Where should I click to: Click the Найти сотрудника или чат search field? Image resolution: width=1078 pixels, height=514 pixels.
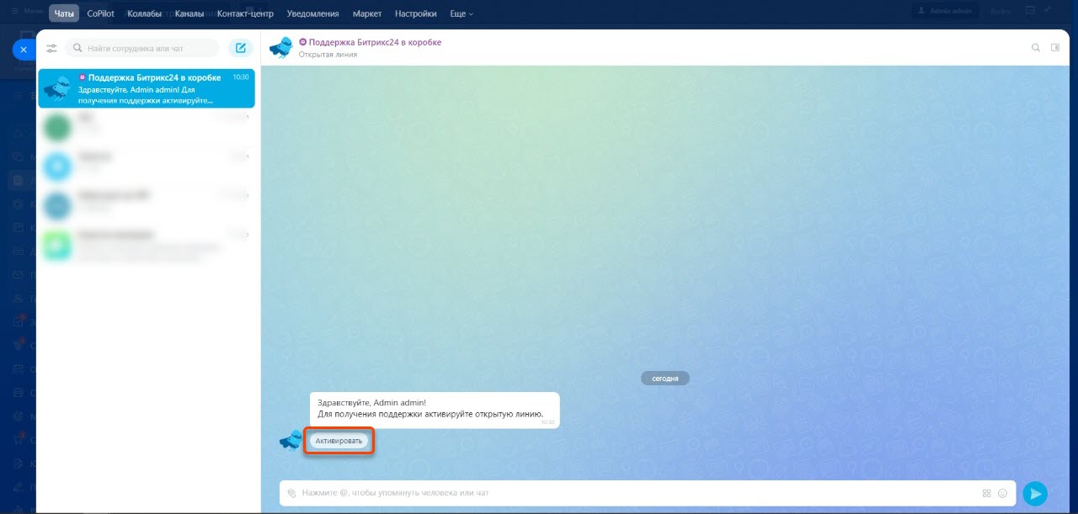click(143, 48)
